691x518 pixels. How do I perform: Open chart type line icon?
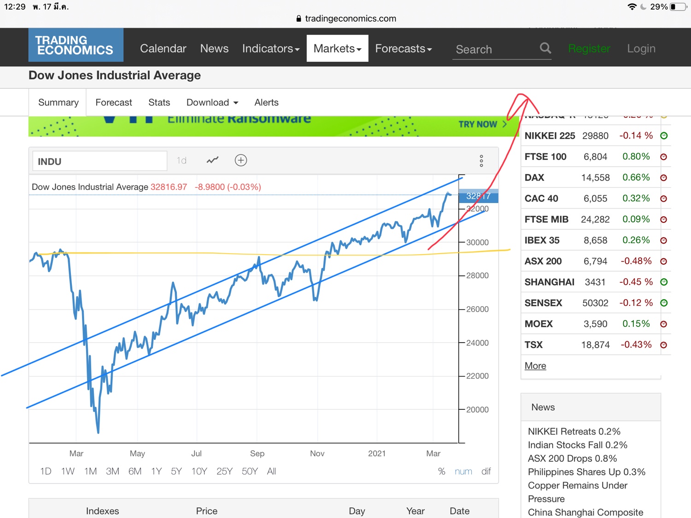(x=212, y=160)
